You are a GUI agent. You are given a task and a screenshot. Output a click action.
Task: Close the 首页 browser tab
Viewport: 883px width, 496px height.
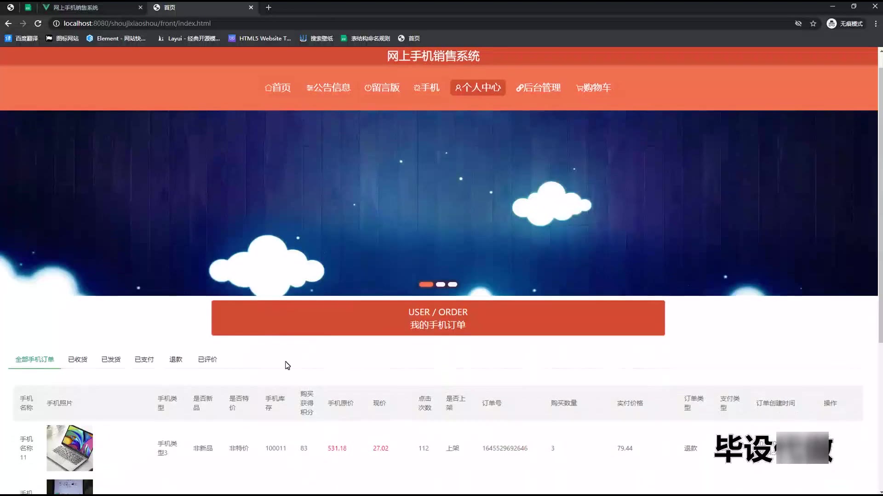point(251,7)
